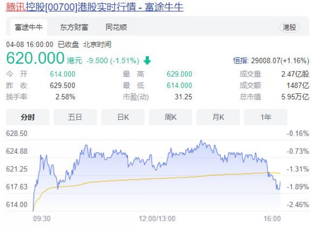This screenshot has width=316, height=227.
Task: Click the 最低 value 614.000
Action: point(179,85)
